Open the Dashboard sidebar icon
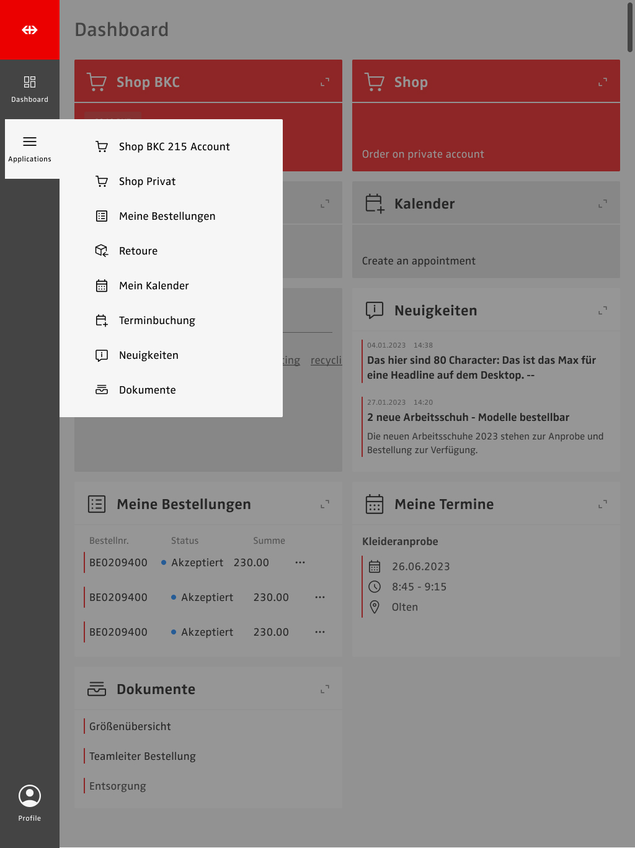 30,82
